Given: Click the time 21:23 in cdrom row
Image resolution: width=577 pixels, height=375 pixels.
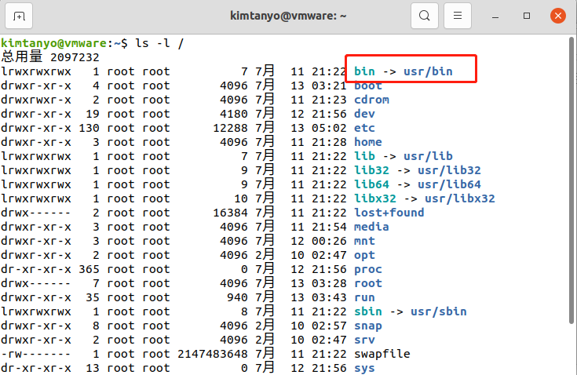Looking at the screenshot, I should (x=330, y=100).
